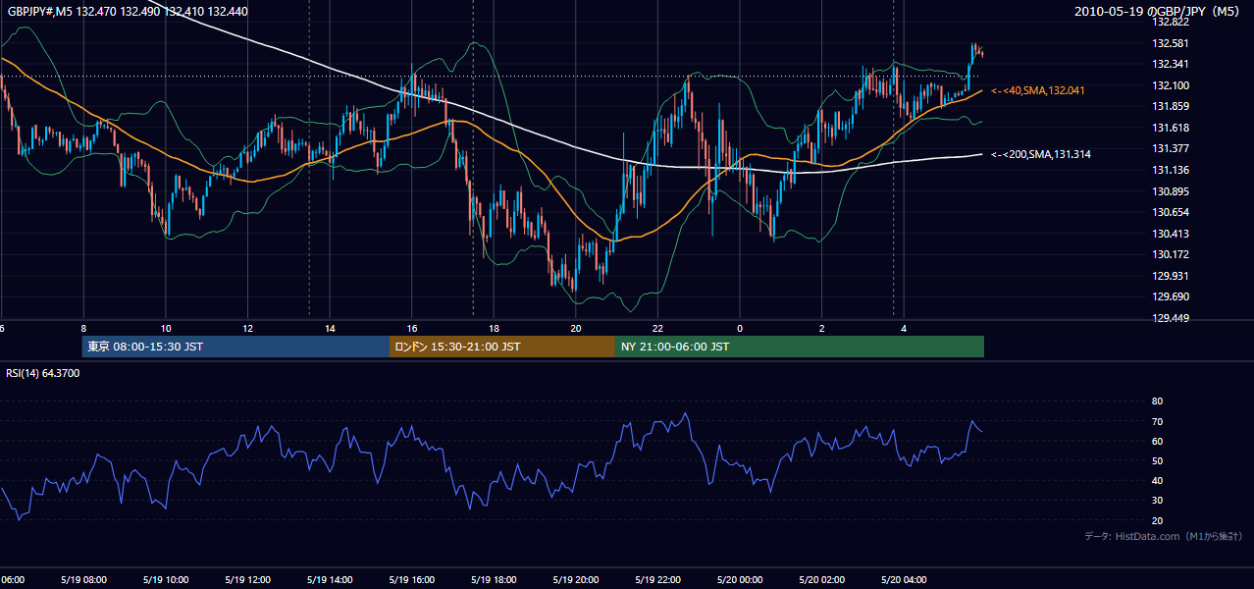
Task: Click price axis value 130.413
Action: pyautogui.click(x=1171, y=234)
